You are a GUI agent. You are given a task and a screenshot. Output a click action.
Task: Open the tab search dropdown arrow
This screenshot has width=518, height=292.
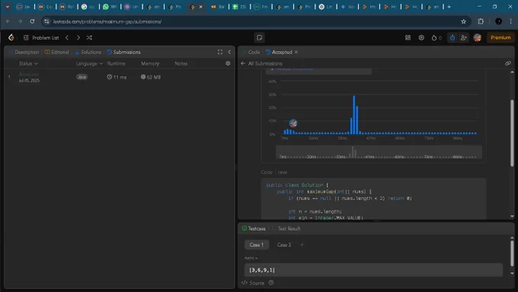tap(8, 7)
